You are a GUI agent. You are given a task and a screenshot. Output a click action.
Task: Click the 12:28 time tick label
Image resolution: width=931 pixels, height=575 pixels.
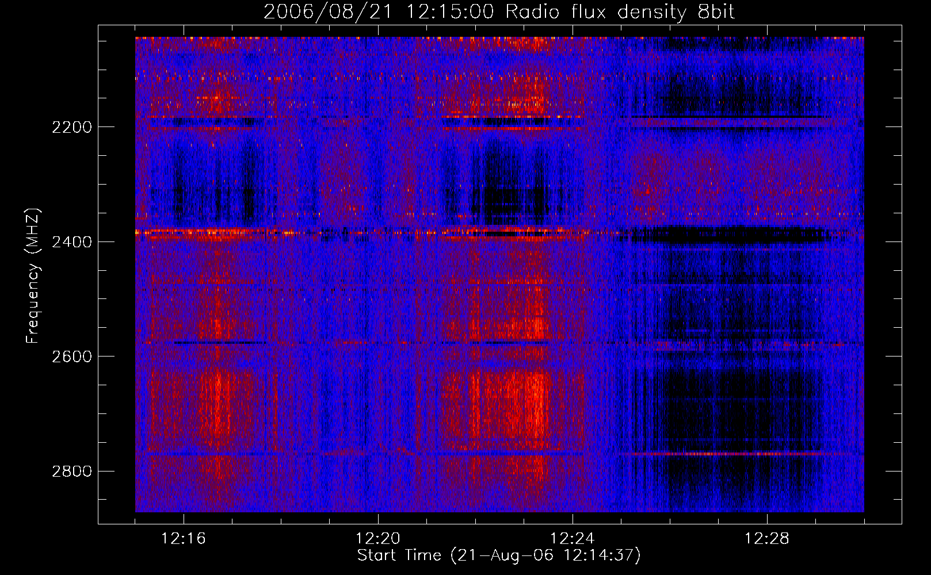click(x=767, y=539)
